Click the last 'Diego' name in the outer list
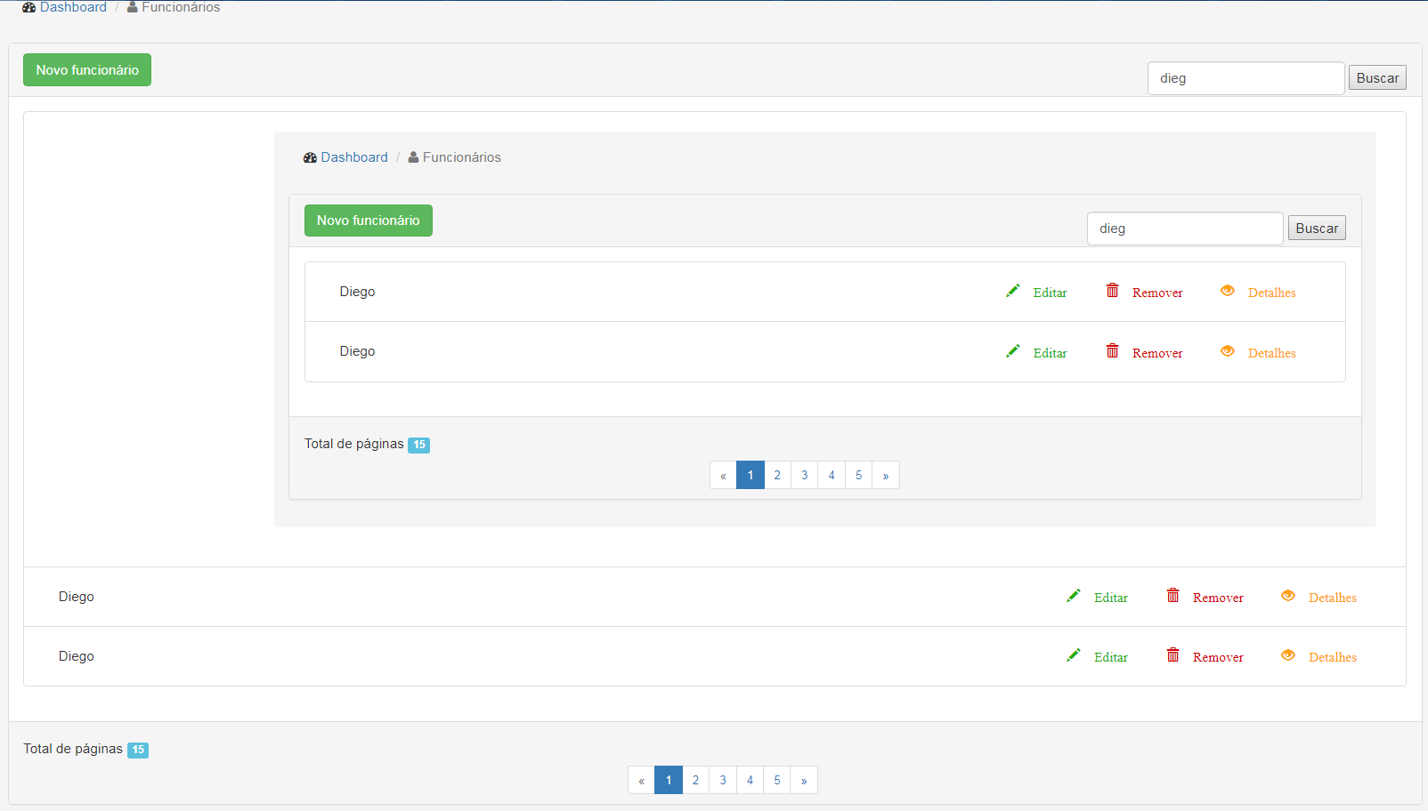1428x811 pixels. [x=77, y=656]
